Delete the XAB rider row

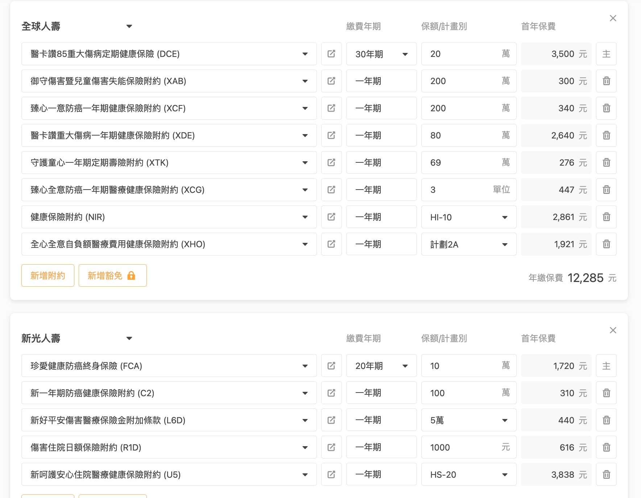[607, 81]
